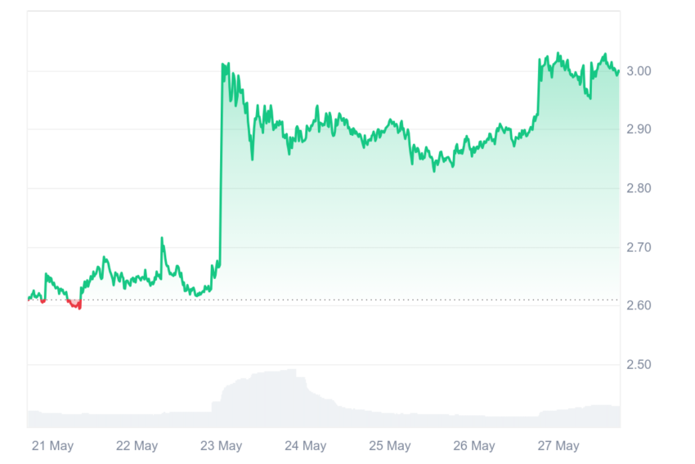The width and height of the screenshot is (695, 464).
Task: Select the 2.70 price axis label
Action: pos(639,247)
